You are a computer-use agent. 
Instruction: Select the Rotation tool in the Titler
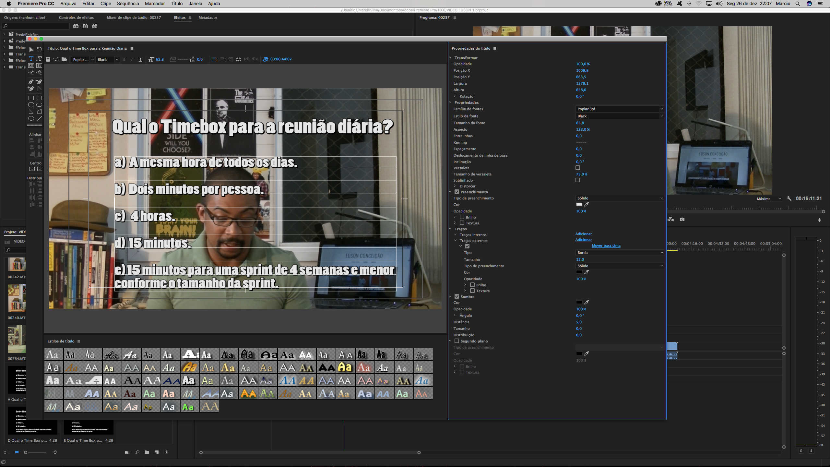click(x=39, y=49)
